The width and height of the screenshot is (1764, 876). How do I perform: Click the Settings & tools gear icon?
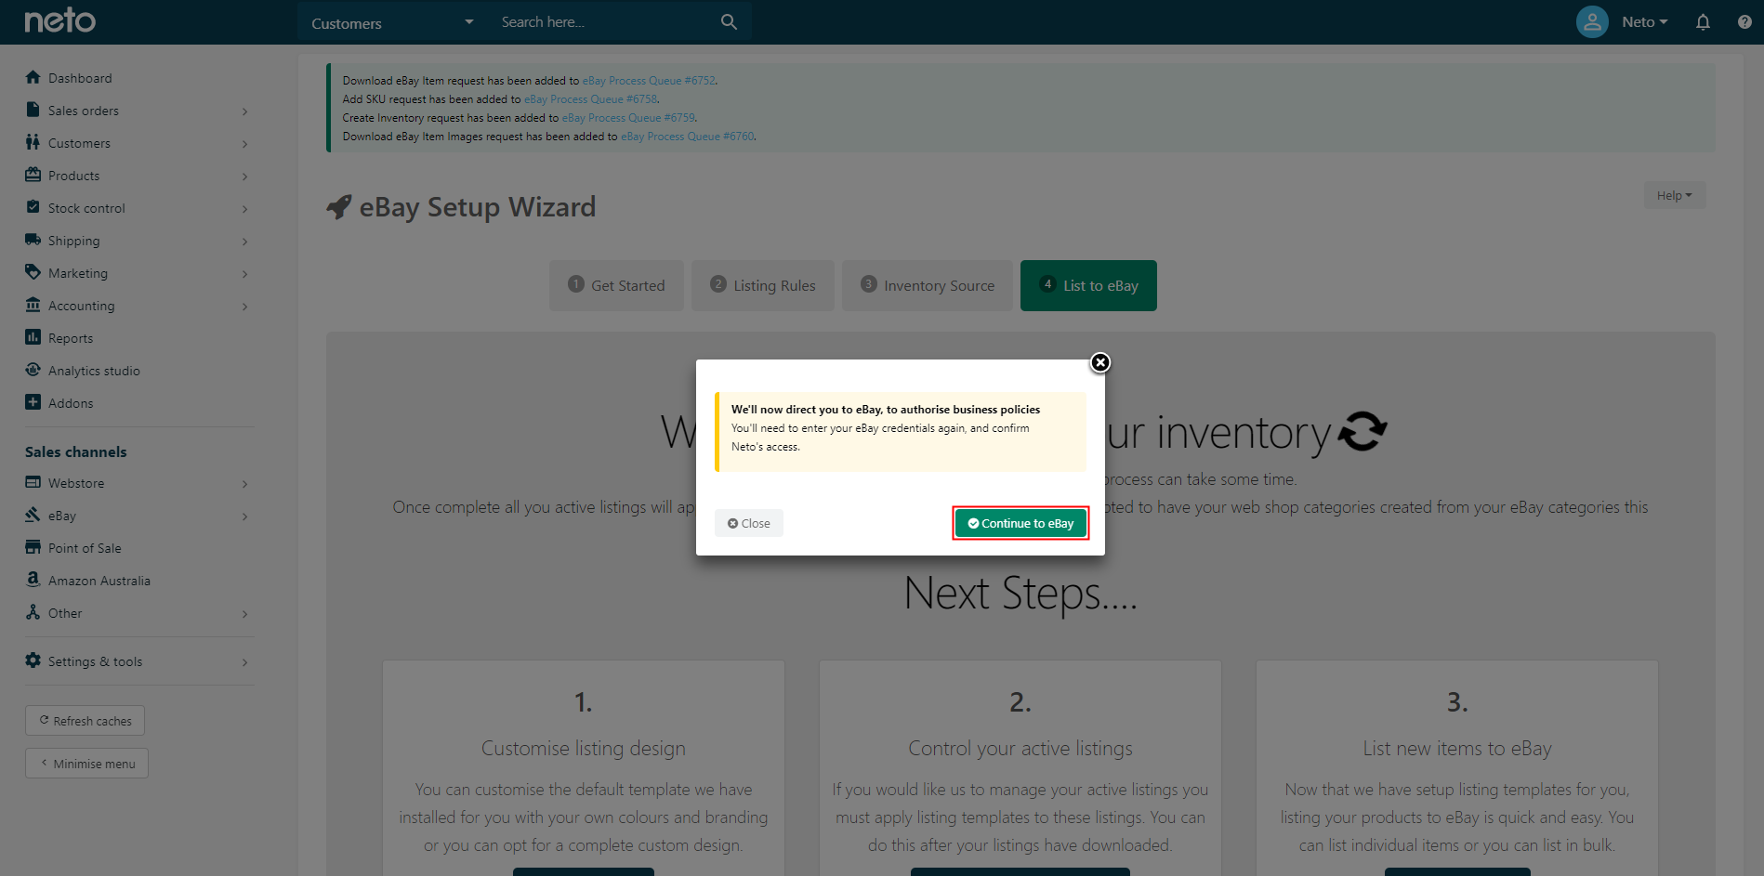tap(33, 660)
